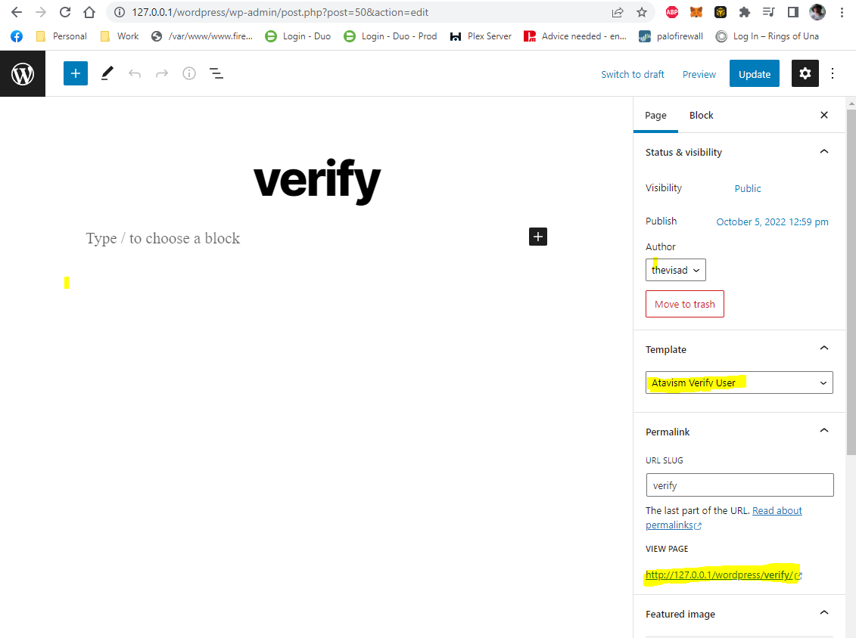Open the Atavism Verify User template dropdown
The height and width of the screenshot is (638, 856).
click(x=739, y=382)
